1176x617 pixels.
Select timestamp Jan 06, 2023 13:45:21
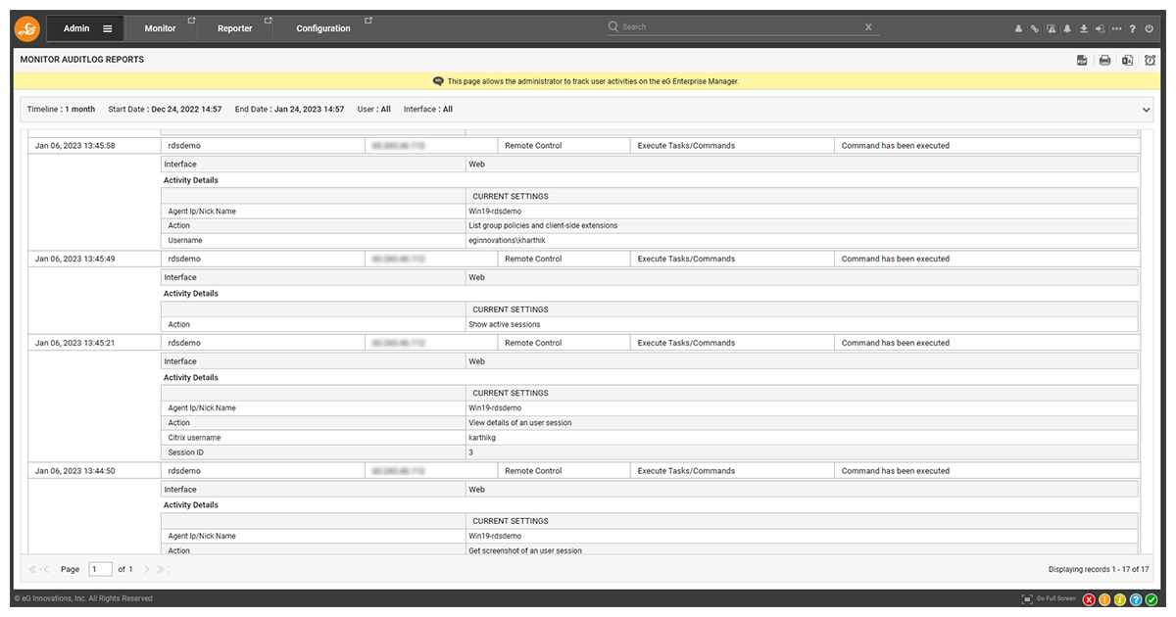click(74, 343)
